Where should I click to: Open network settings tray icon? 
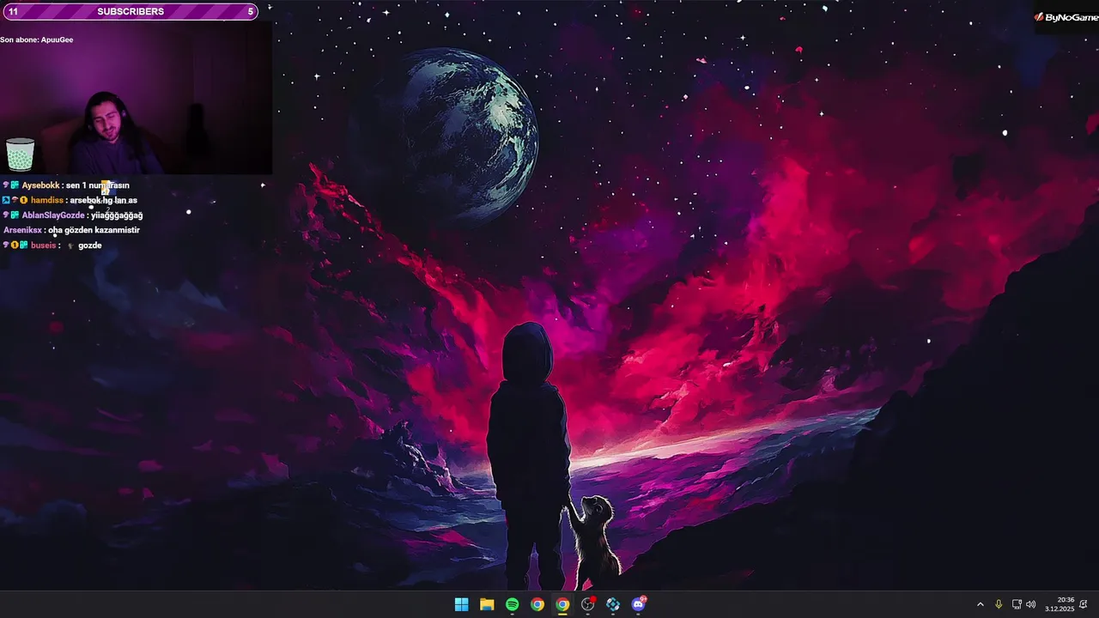tap(1017, 604)
